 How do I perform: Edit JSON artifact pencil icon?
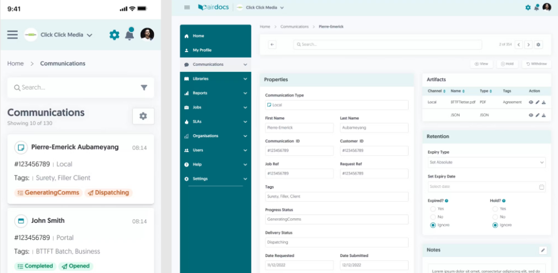537,115
